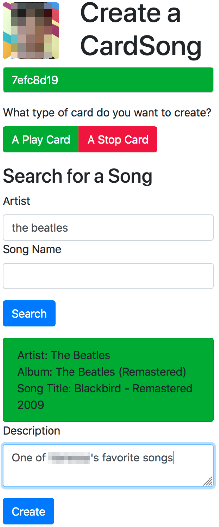Click the "Song Name" field label

click(x=32, y=249)
